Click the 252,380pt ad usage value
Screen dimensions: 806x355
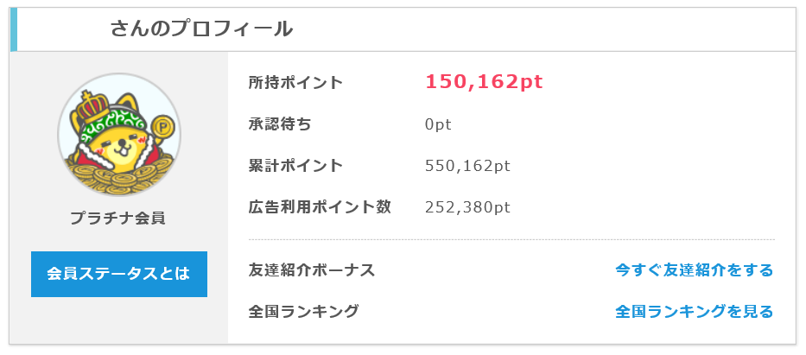coord(467,207)
